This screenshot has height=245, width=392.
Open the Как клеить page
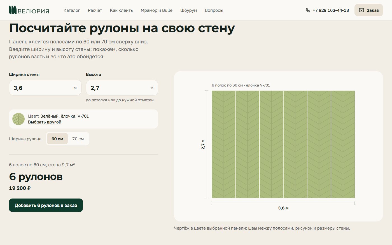[x=121, y=10]
